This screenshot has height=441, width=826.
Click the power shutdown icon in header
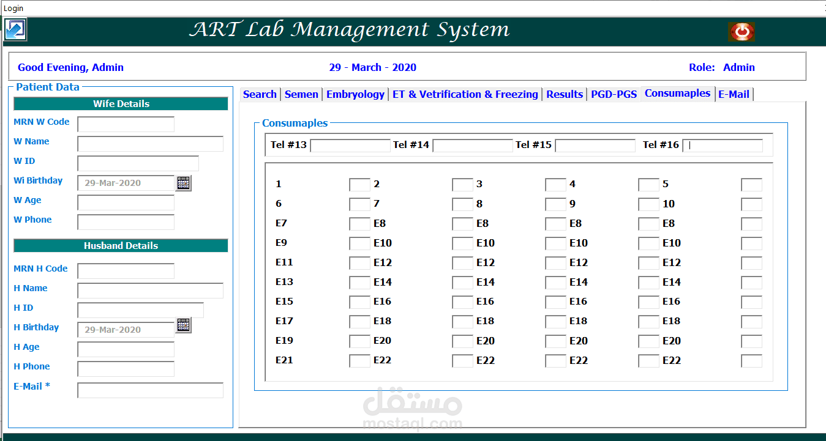click(742, 31)
